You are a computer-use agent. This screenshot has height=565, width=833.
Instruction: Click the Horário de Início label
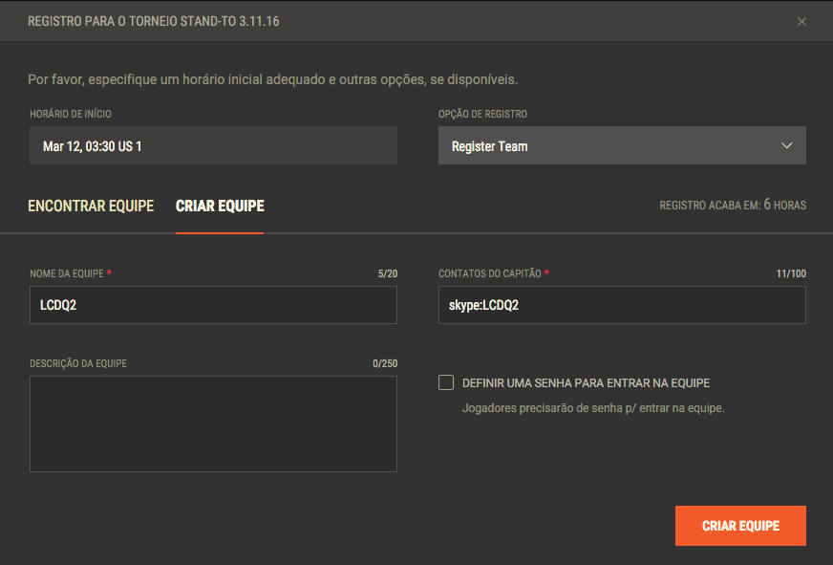[71, 114]
